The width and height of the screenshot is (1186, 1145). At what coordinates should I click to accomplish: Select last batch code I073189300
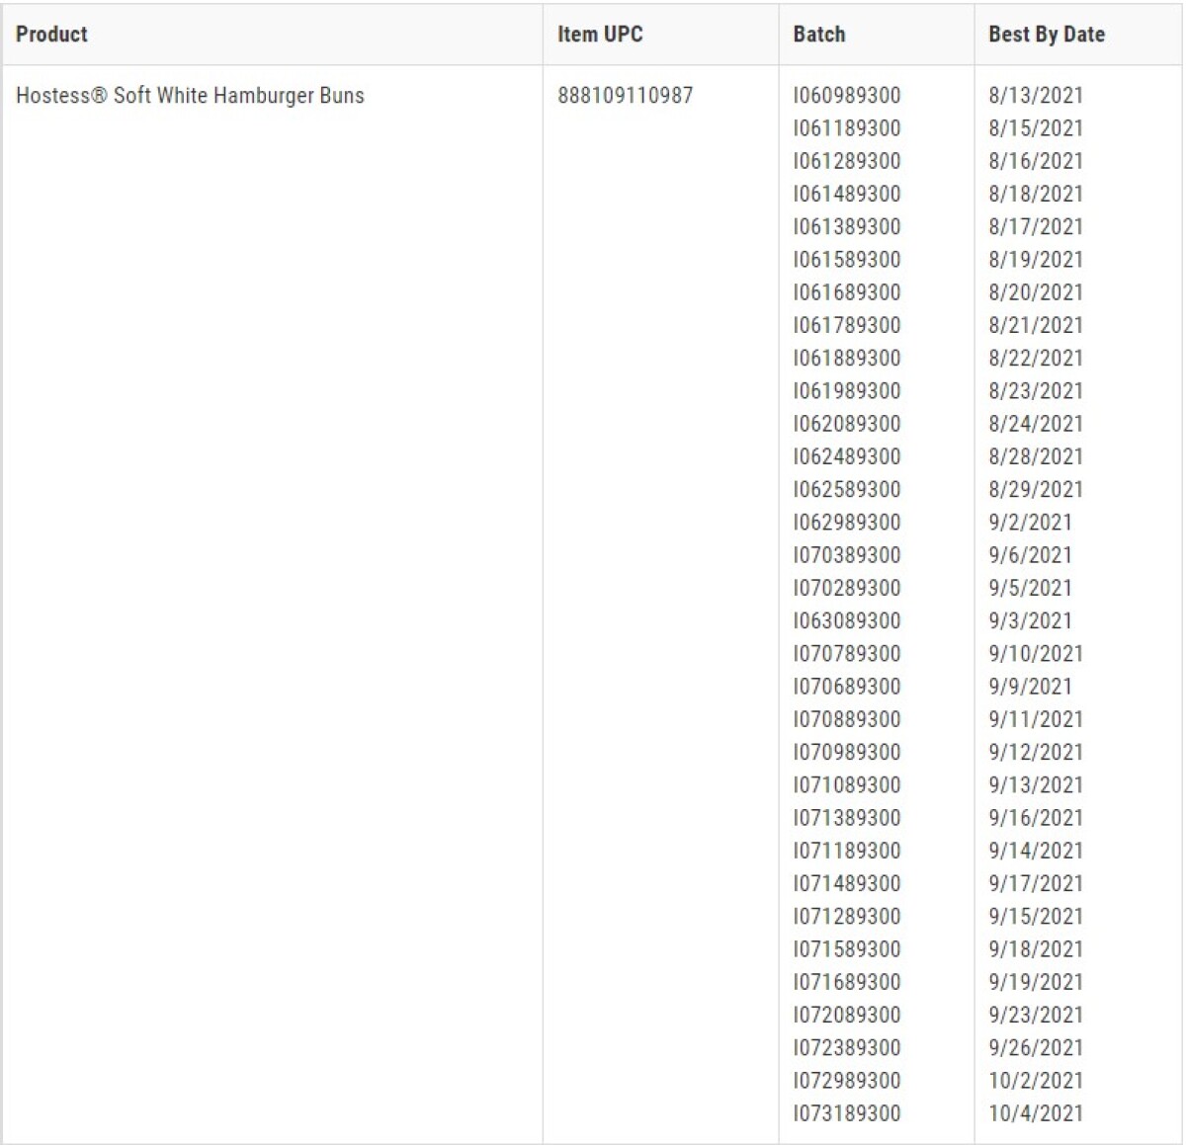(x=847, y=1113)
